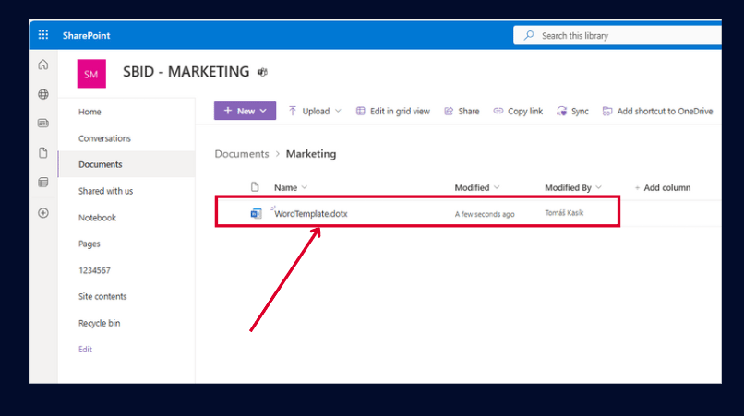Click the Upload arrow icon
This screenshot has width=744, height=416.
tap(293, 111)
